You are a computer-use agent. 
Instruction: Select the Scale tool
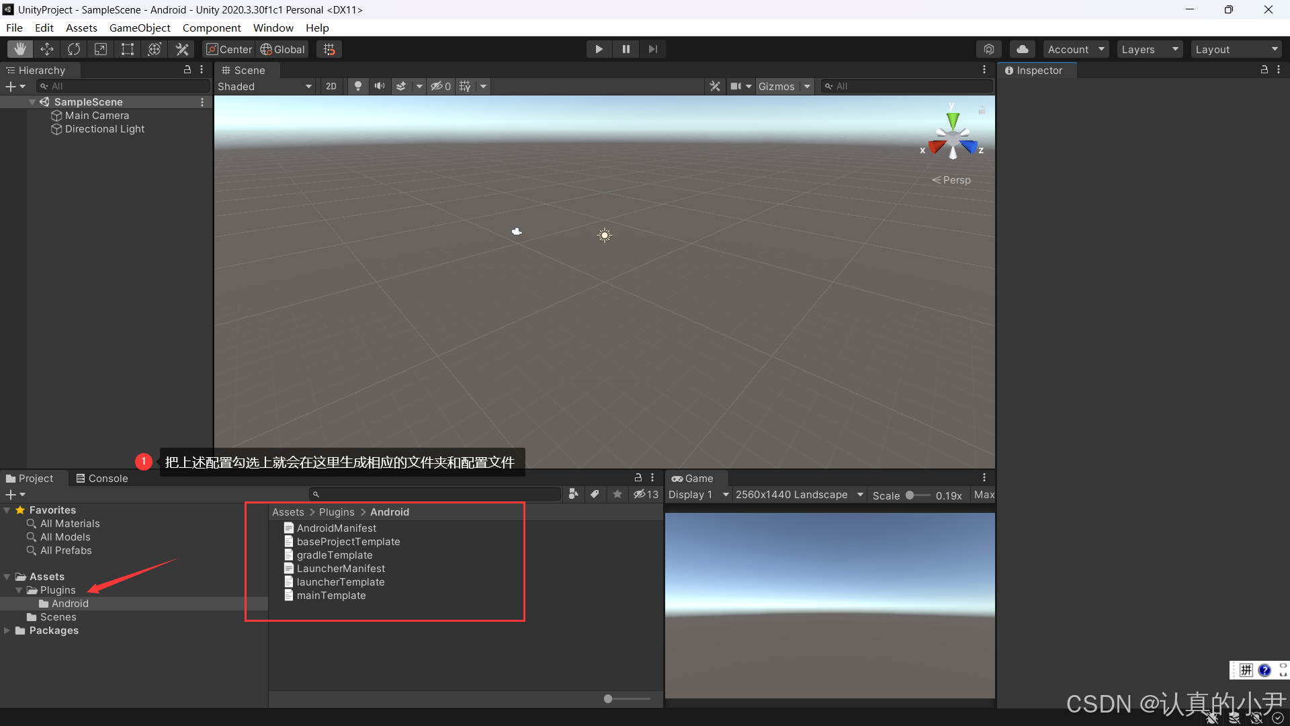click(101, 48)
